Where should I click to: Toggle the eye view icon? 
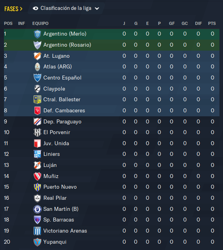tap(35, 8)
